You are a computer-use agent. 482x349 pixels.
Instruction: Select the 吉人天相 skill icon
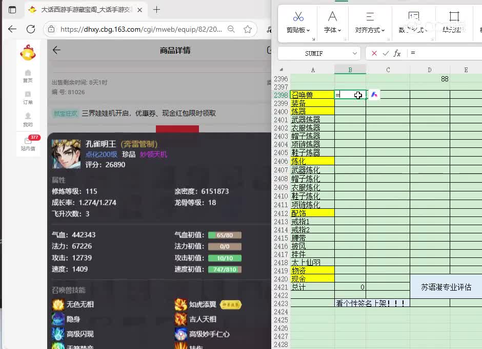tap(180, 319)
